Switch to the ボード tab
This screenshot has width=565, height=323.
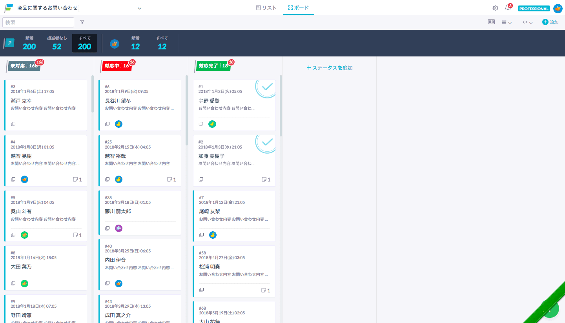point(298,8)
